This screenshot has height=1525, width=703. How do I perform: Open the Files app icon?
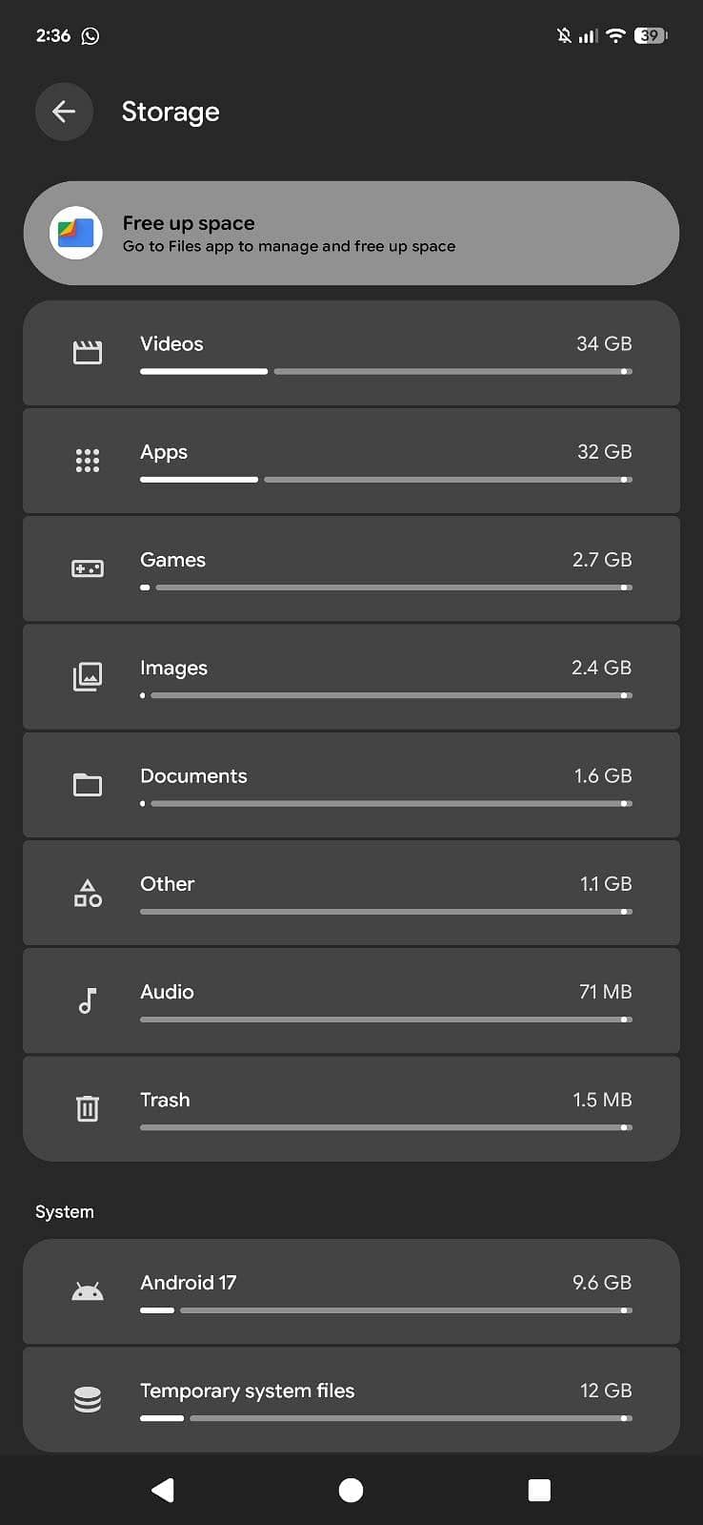tap(76, 233)
